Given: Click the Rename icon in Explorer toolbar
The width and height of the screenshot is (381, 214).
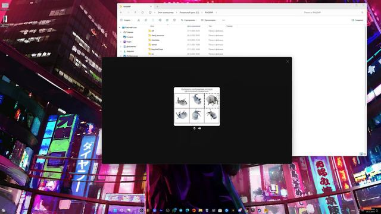Looking at the screenshot, I should pos(160,20).
